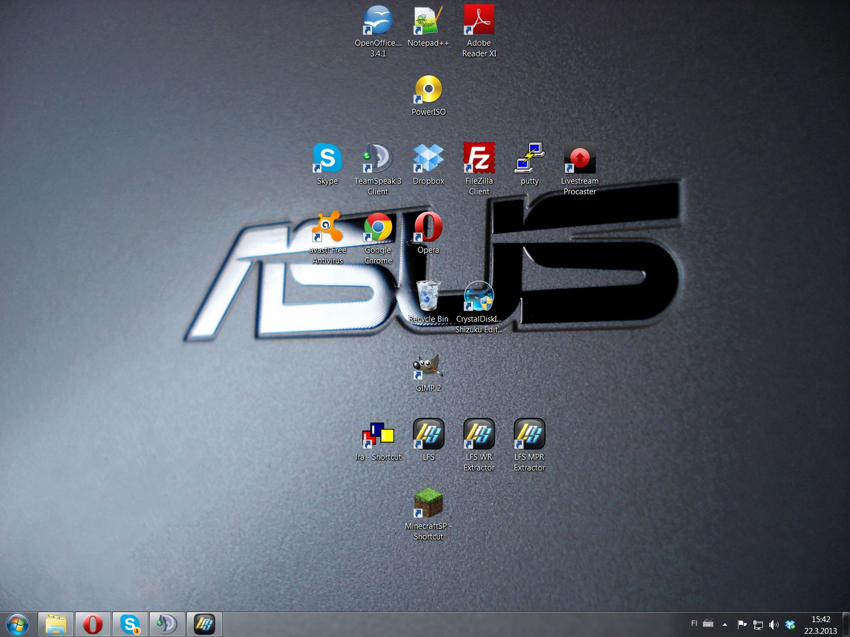Click the Dropbox icon in the system tray

click(x=790, y=624)
